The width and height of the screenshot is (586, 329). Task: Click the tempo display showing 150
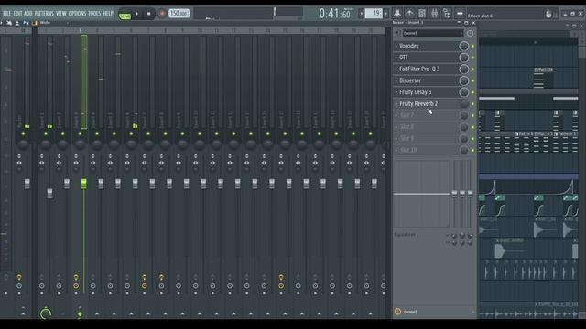pos(179,14)
